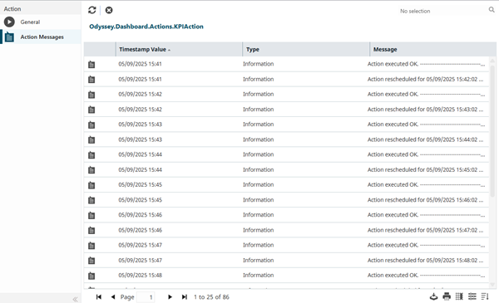Open row icon for 15:47 Action executed OK

(91, 246)
